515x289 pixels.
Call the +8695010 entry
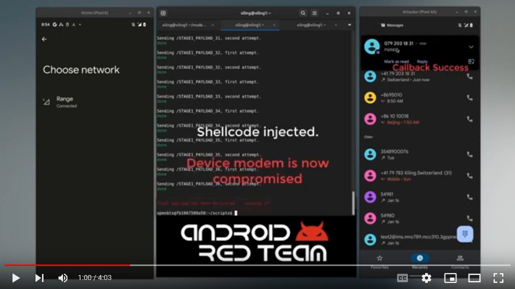[x=469, y=98]
